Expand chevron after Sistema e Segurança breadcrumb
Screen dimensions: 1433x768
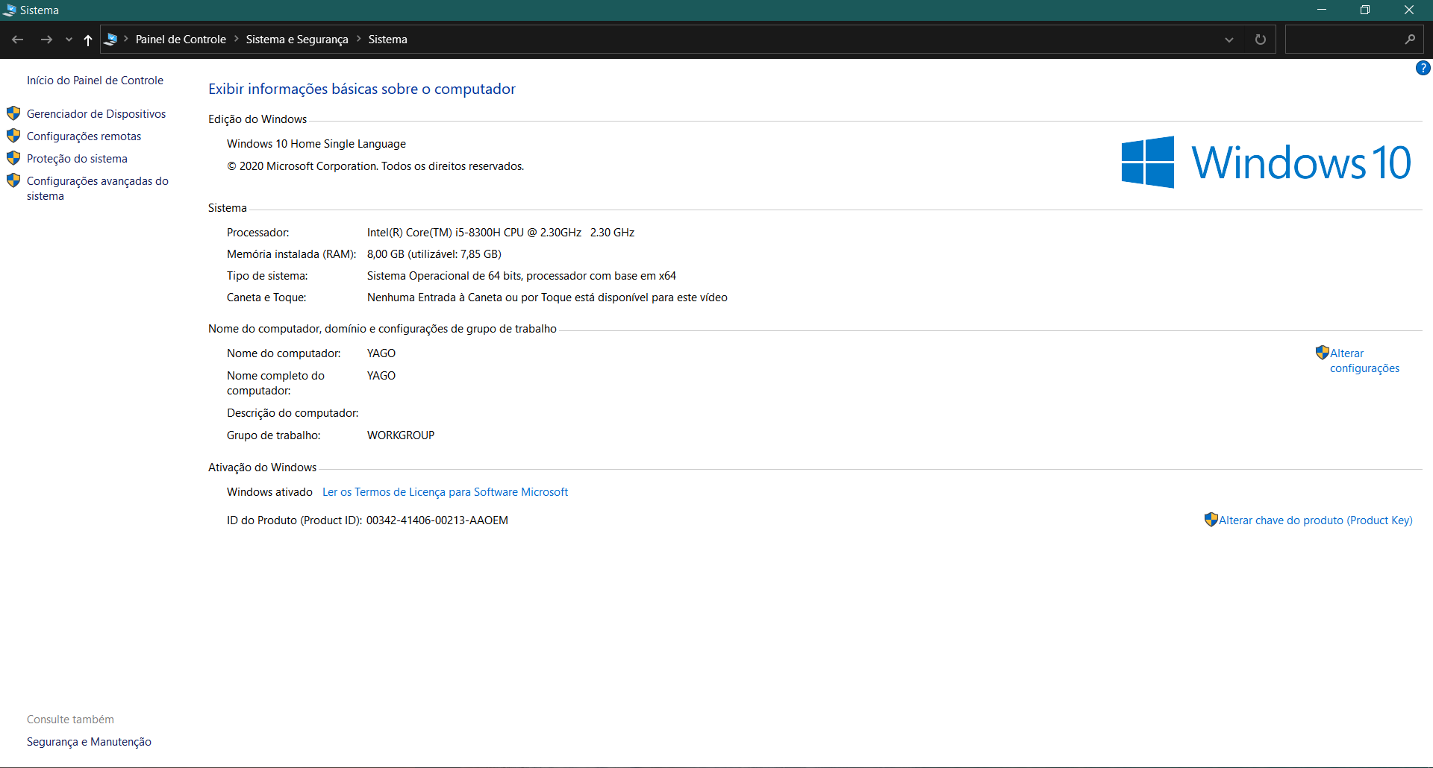(x=358, y=39)
